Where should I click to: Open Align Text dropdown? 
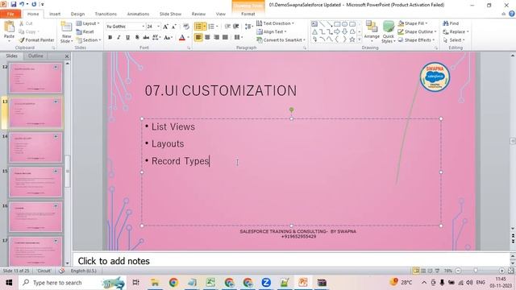click(272, 31)
